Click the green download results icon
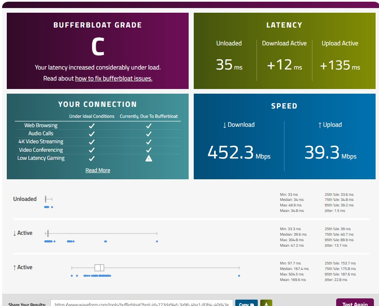Image resolution: width=379 pixels, height=306 pixels. pyautogui.click(x=266, y=303)
